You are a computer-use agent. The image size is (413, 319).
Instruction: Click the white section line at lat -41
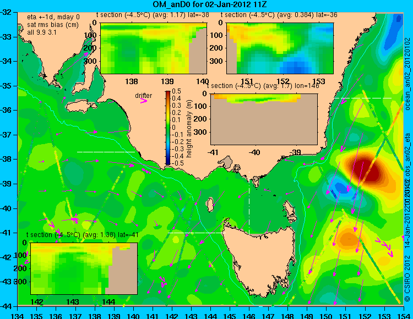197,233
